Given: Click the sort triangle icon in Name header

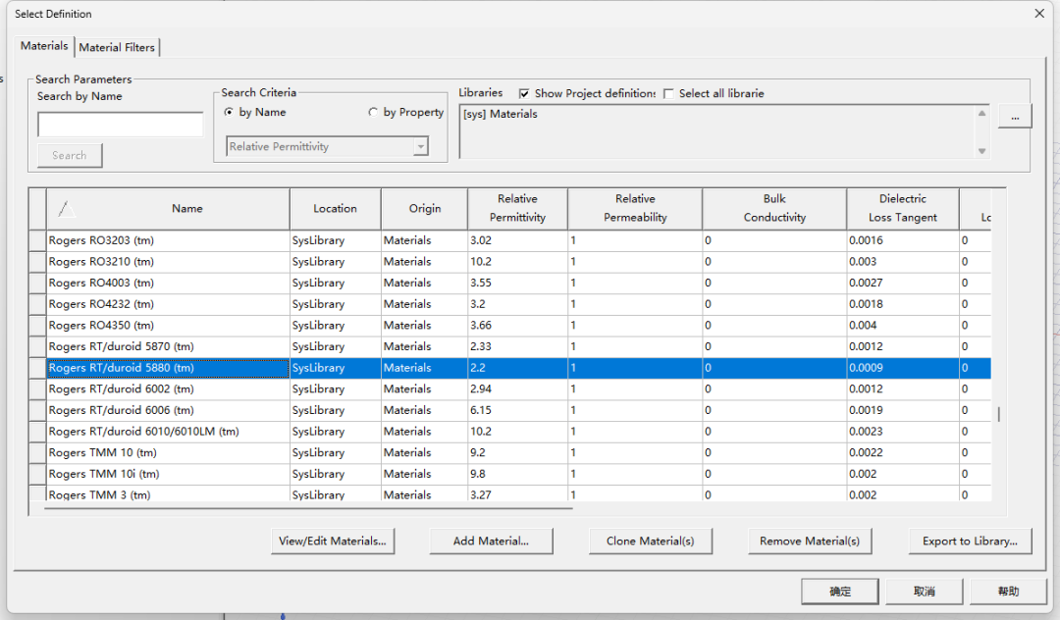Looking at the screenshot, I should [x=65, y=209].
